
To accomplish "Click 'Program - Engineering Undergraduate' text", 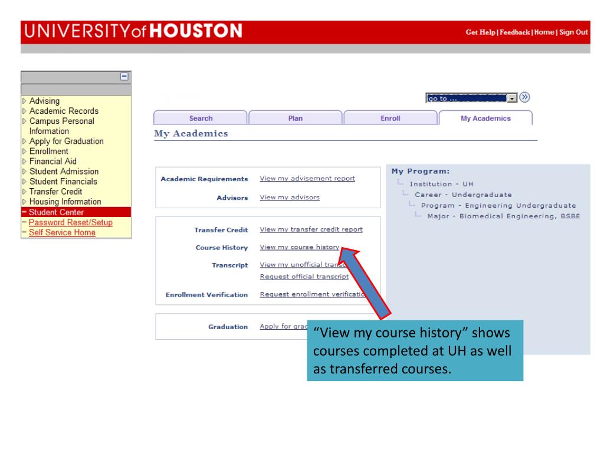I will pyautogui.click(x=498, y=205).
